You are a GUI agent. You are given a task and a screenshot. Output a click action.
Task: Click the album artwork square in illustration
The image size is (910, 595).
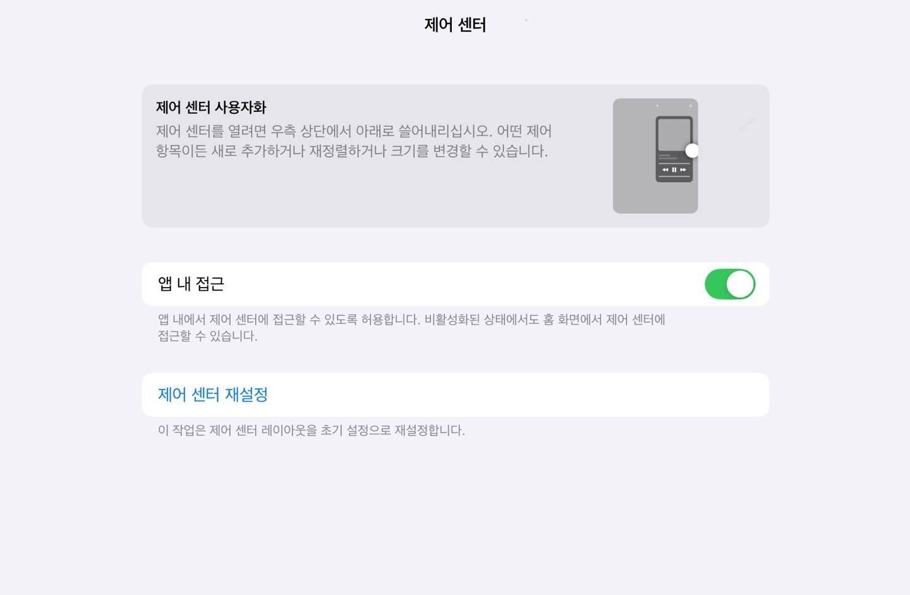point(674,135)
